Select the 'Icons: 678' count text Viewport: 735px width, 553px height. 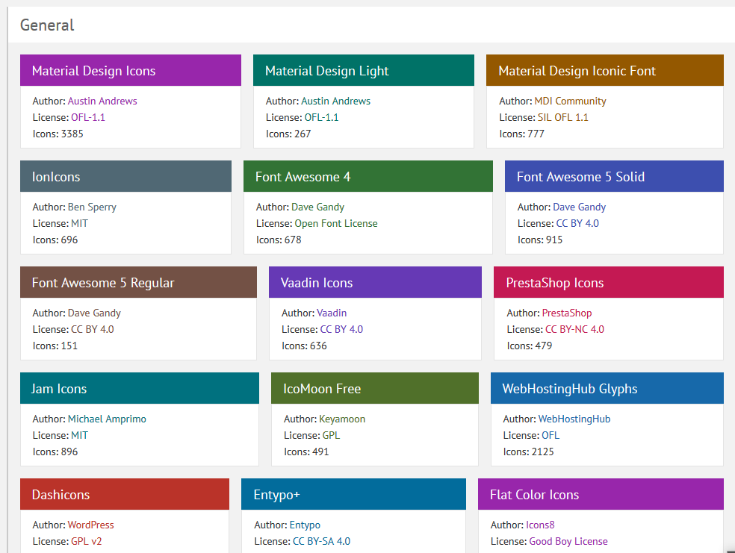[x=279, y=240]
